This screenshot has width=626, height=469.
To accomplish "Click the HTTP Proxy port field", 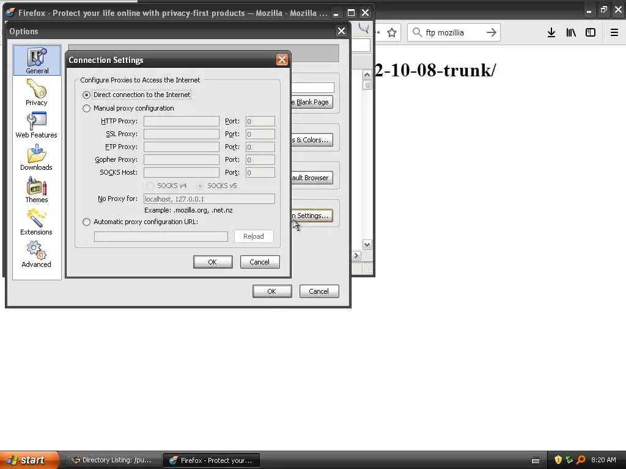I will click(x=260, y=122).
